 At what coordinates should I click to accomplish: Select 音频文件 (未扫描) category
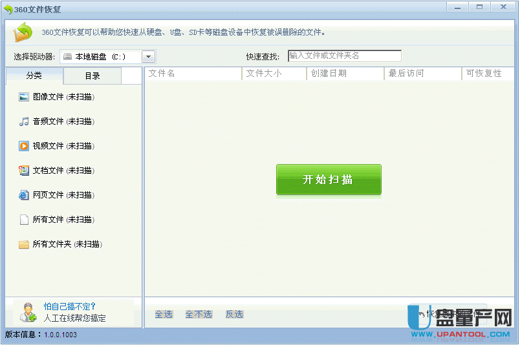click(x=63, y=121)
